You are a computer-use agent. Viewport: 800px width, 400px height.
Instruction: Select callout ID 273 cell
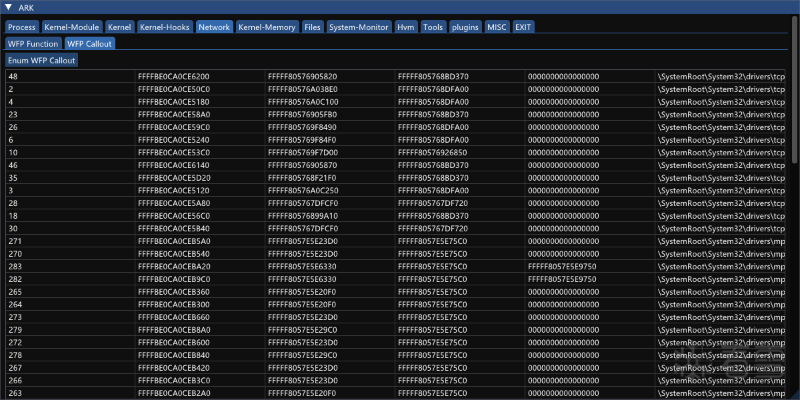71,317
